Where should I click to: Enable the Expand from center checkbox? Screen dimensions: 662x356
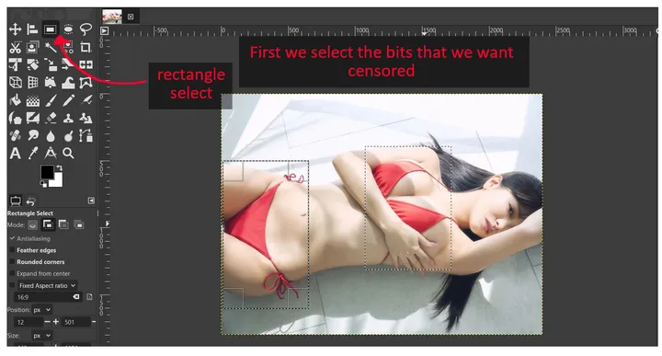[x=12, y=273]
